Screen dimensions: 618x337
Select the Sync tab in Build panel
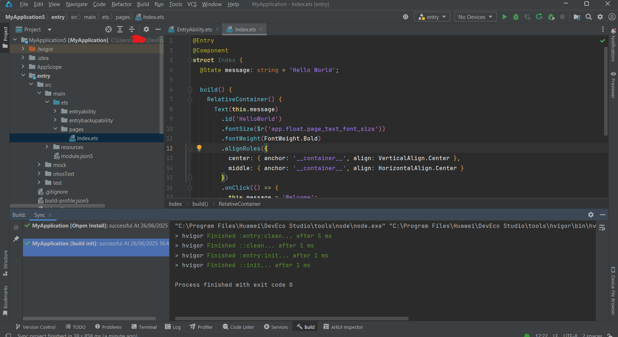pos(40,215)
